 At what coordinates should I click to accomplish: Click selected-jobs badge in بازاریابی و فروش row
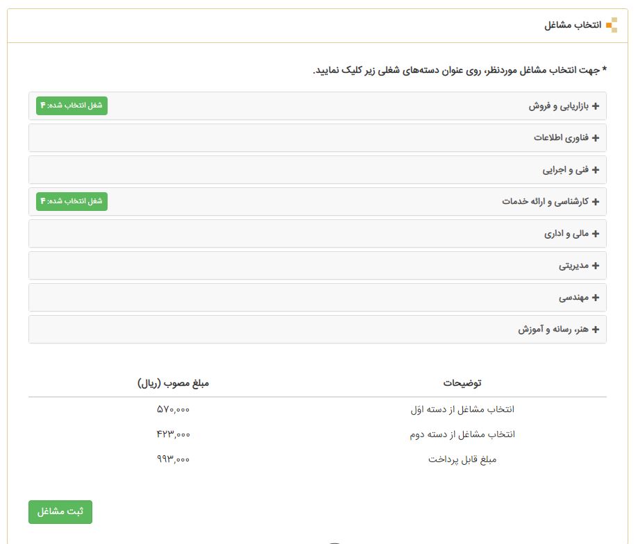pos(72,105)
